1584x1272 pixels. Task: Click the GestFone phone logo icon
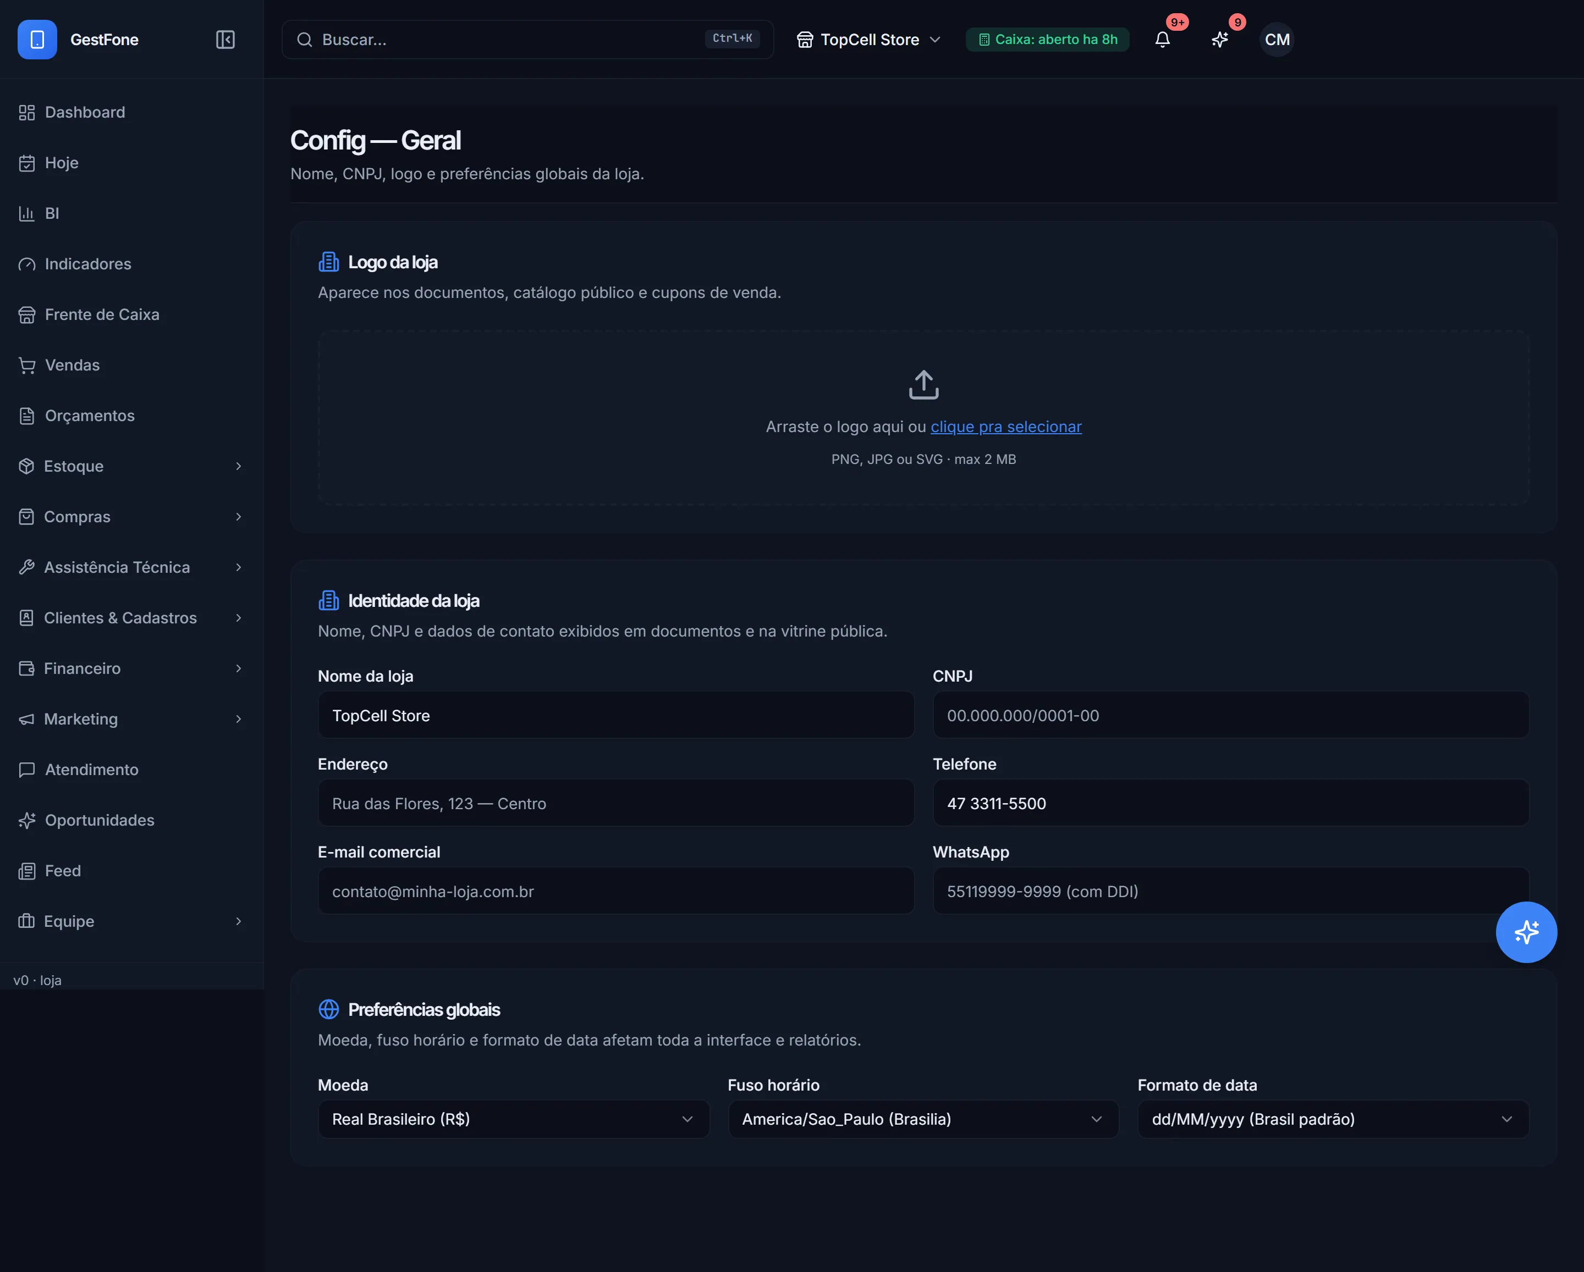pyautogui.click(x=37, y=40)
